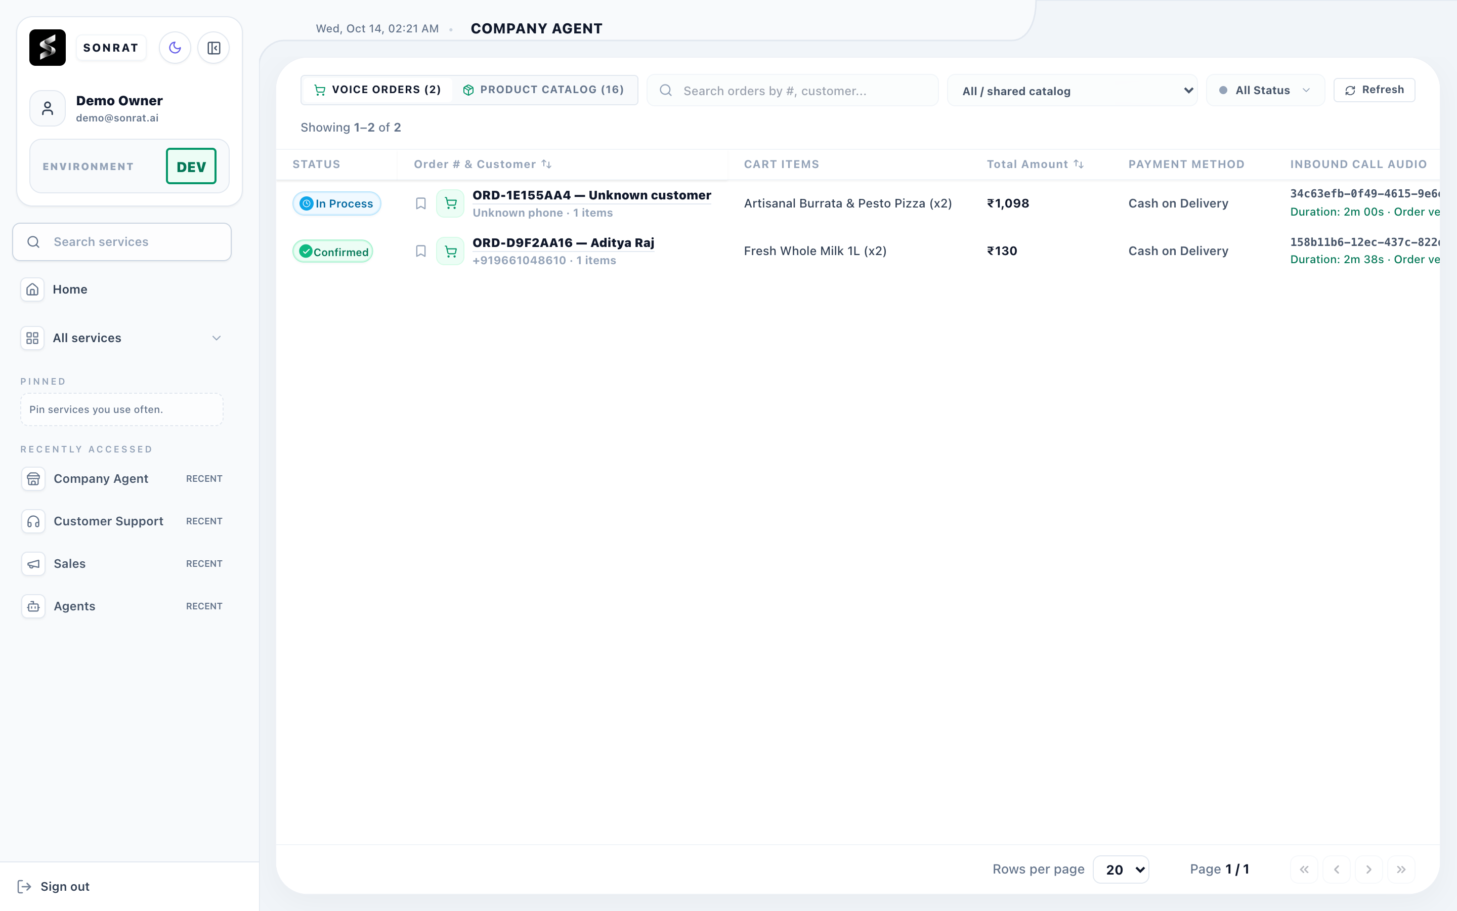Open order ORD-1E155AA4 Unknown customer link

point(592,195)
